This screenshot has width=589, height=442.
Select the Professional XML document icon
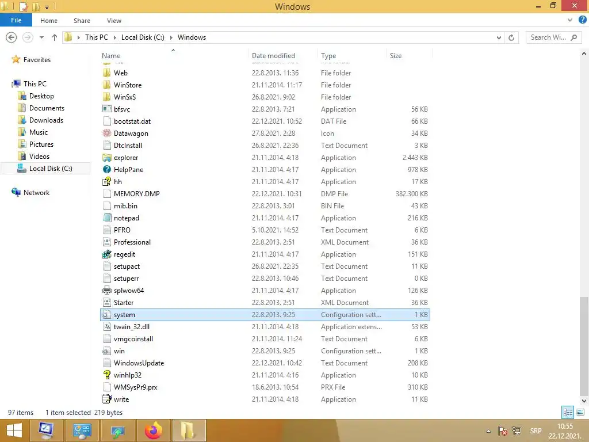pos(107,242)
